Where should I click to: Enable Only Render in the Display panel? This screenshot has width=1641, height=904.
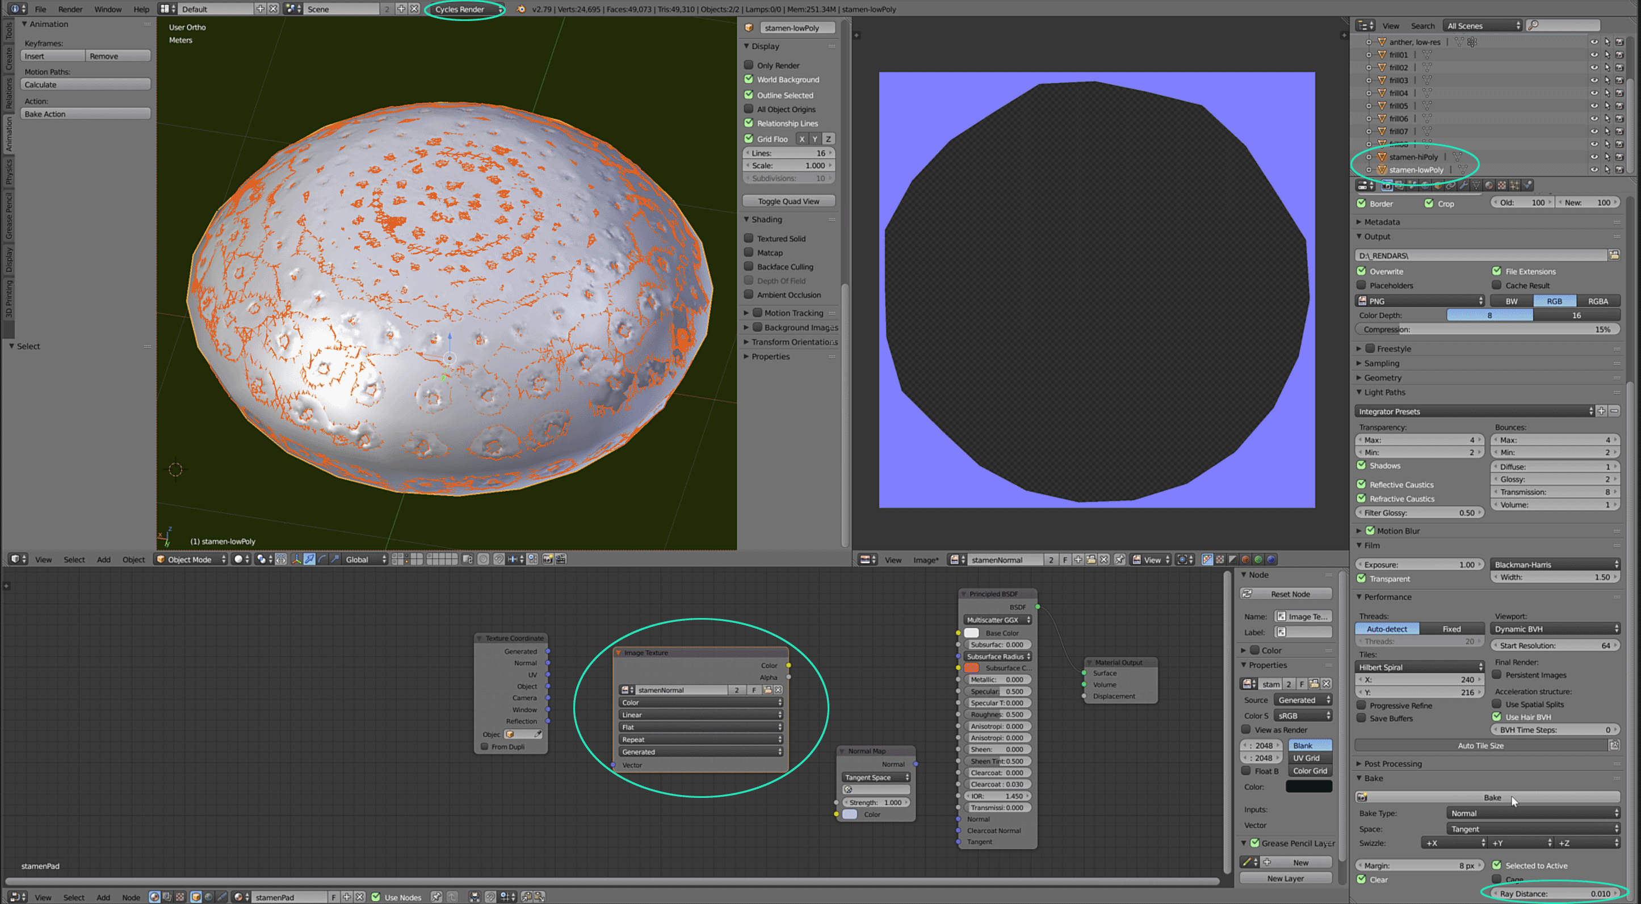[749, 65]
